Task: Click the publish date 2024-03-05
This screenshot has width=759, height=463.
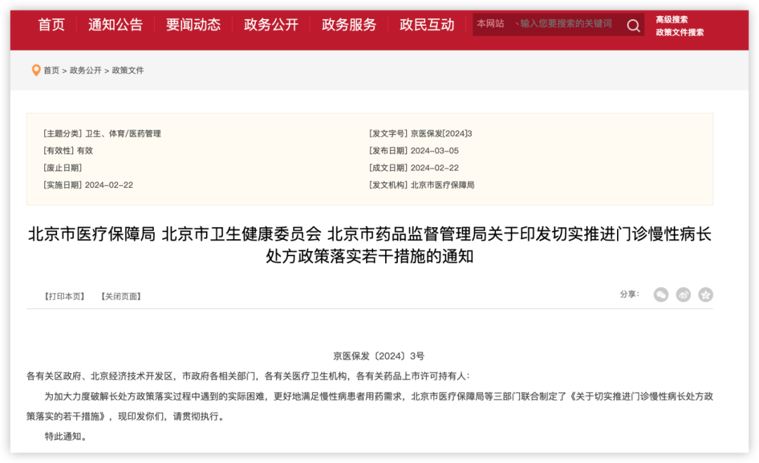Action: 434,151
